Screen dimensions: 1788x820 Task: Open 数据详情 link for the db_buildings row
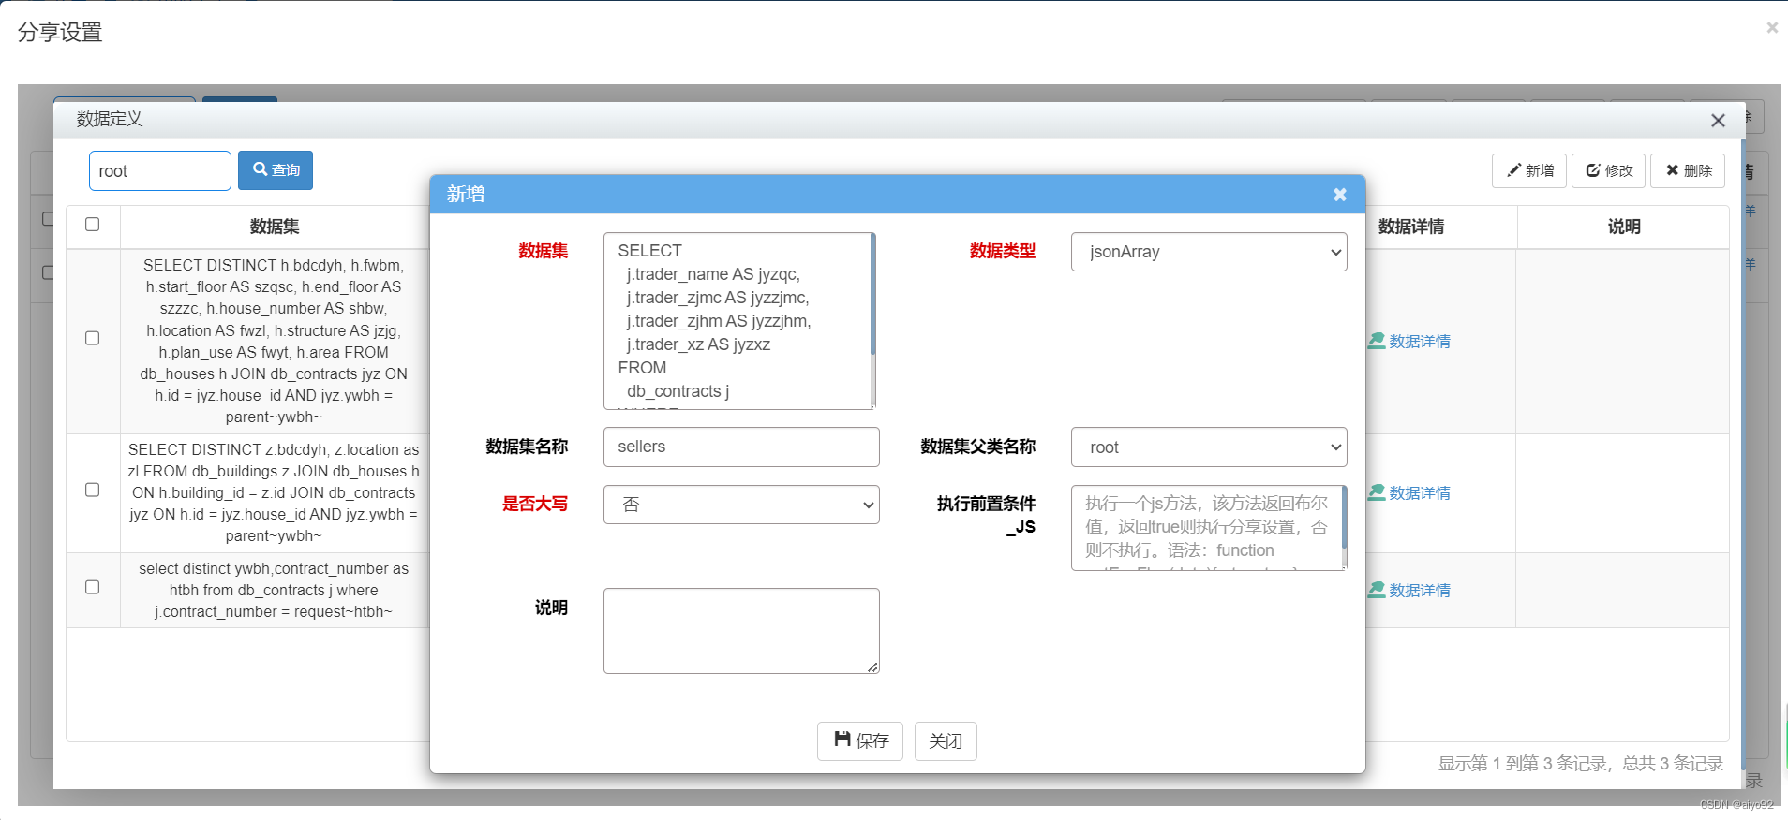[x=1408, y=492]
